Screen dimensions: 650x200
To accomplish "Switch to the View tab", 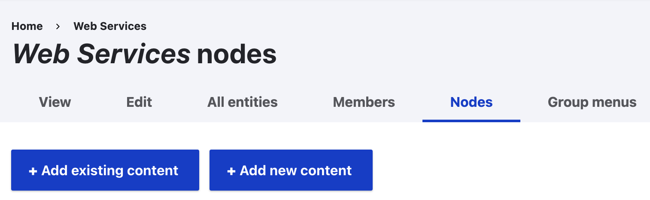I will 55,103.
